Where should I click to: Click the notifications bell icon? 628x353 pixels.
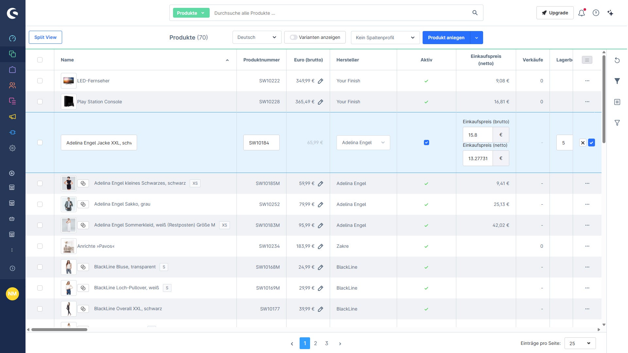pyautogui.click(x=582, y=13)
